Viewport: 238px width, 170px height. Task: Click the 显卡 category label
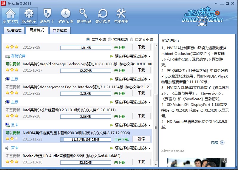[x=15, y=125]
